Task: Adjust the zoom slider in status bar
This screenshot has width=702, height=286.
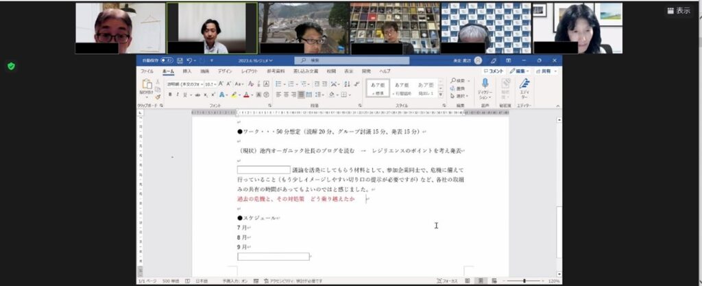Action: coord(524,281)
